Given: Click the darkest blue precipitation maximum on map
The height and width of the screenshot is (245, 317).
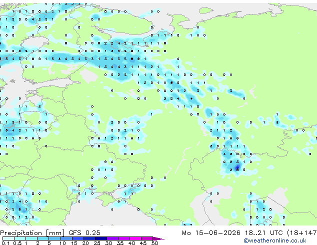Looking at the screenshot, I should pos(238,167).
